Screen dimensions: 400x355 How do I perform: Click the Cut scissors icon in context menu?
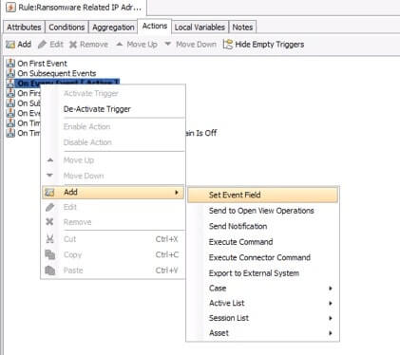pyautogui.click(x=50, y=239)
